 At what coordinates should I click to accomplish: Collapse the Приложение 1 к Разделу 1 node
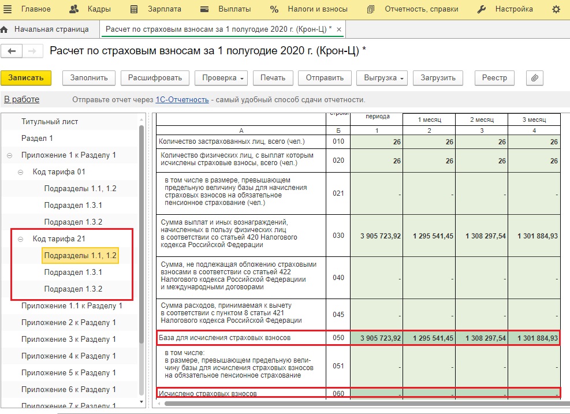(9, 155)
